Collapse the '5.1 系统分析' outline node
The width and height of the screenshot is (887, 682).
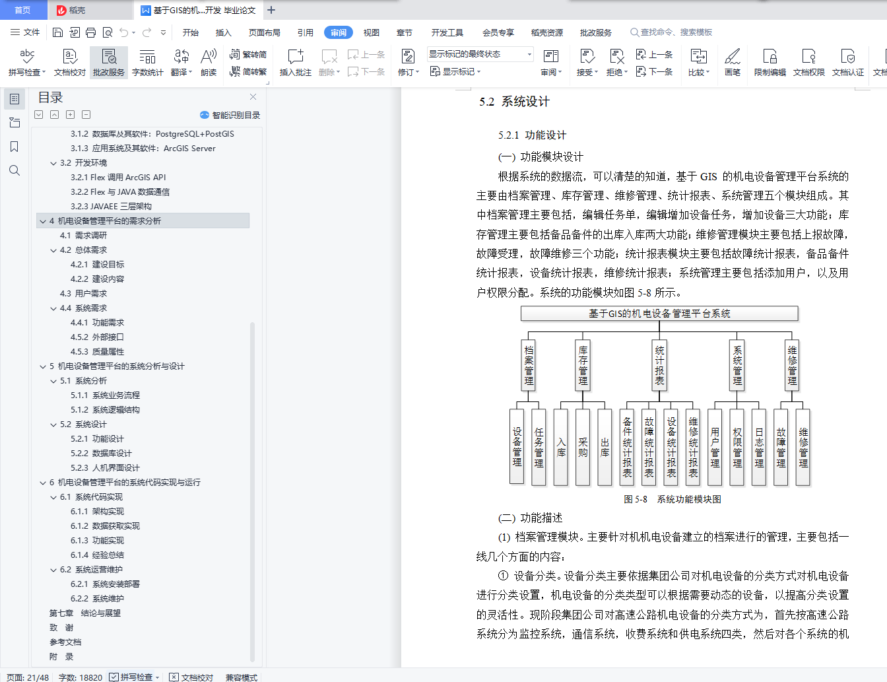click(53, 381)
